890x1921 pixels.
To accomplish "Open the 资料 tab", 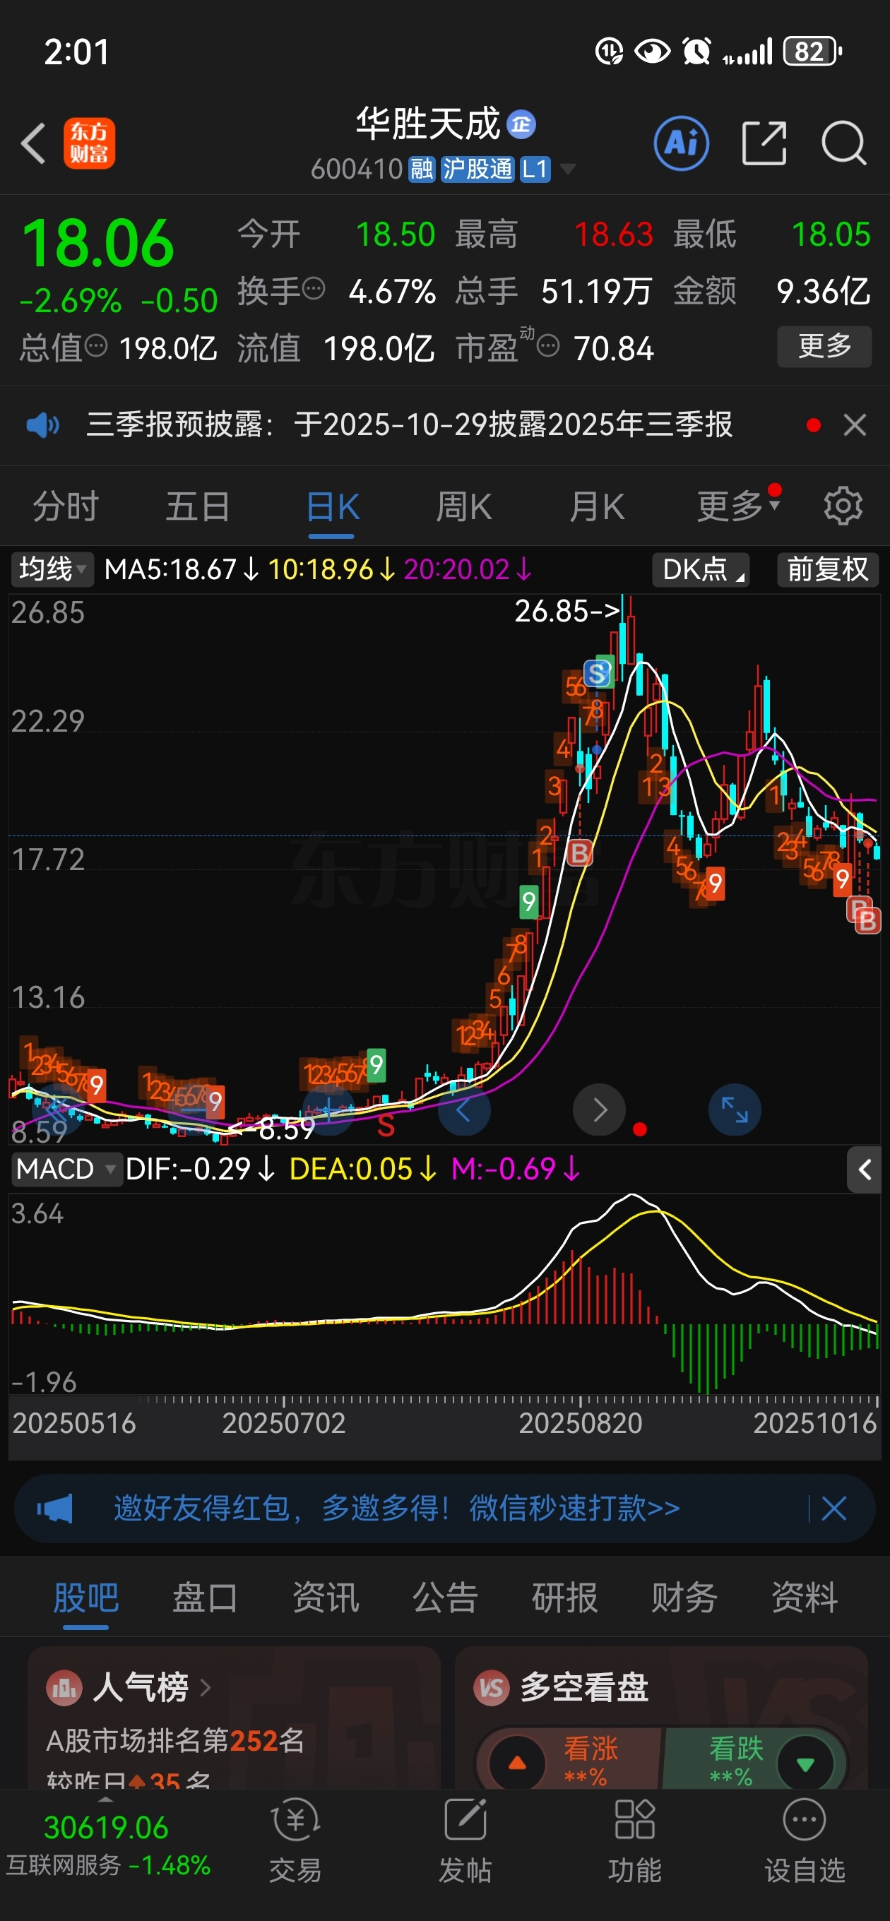I will click(x=805, y=1598).
